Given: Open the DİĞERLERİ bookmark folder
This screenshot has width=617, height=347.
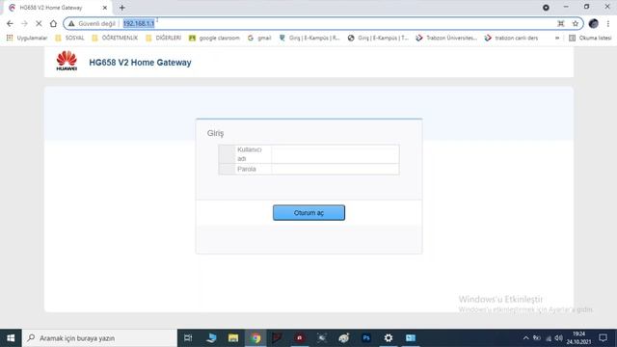Looking at the screenshot, I should pos(163,38).
